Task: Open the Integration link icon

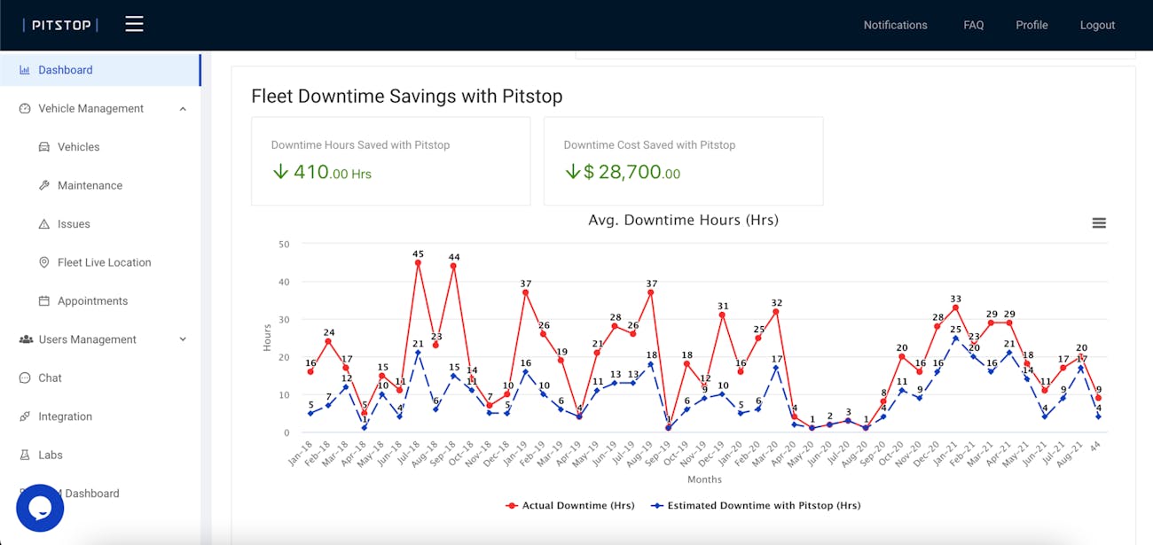Action: coord(25,416)
